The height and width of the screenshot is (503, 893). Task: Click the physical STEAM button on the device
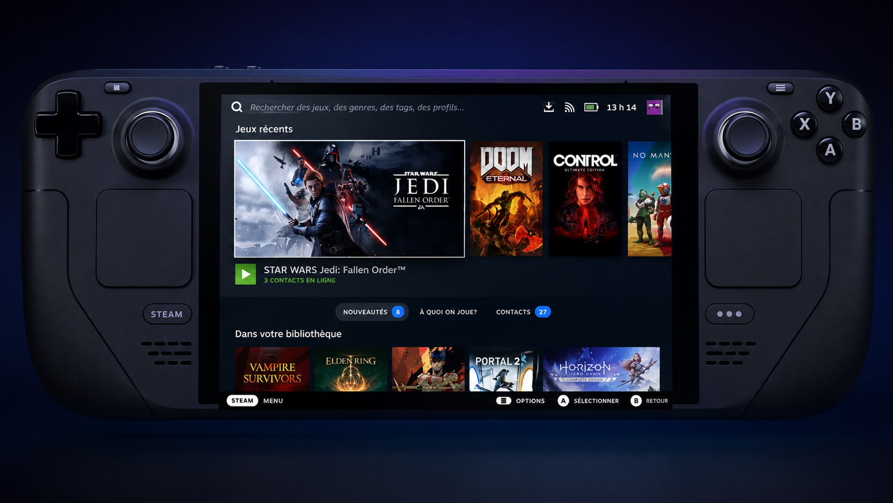[167, 314]
